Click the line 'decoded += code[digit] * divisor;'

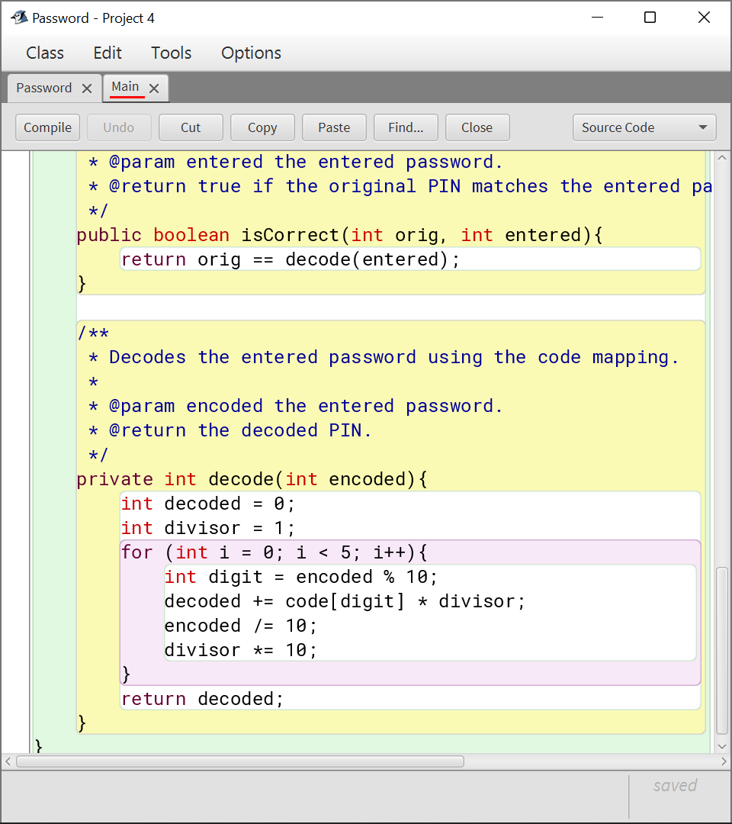click(x=345, y=601)
